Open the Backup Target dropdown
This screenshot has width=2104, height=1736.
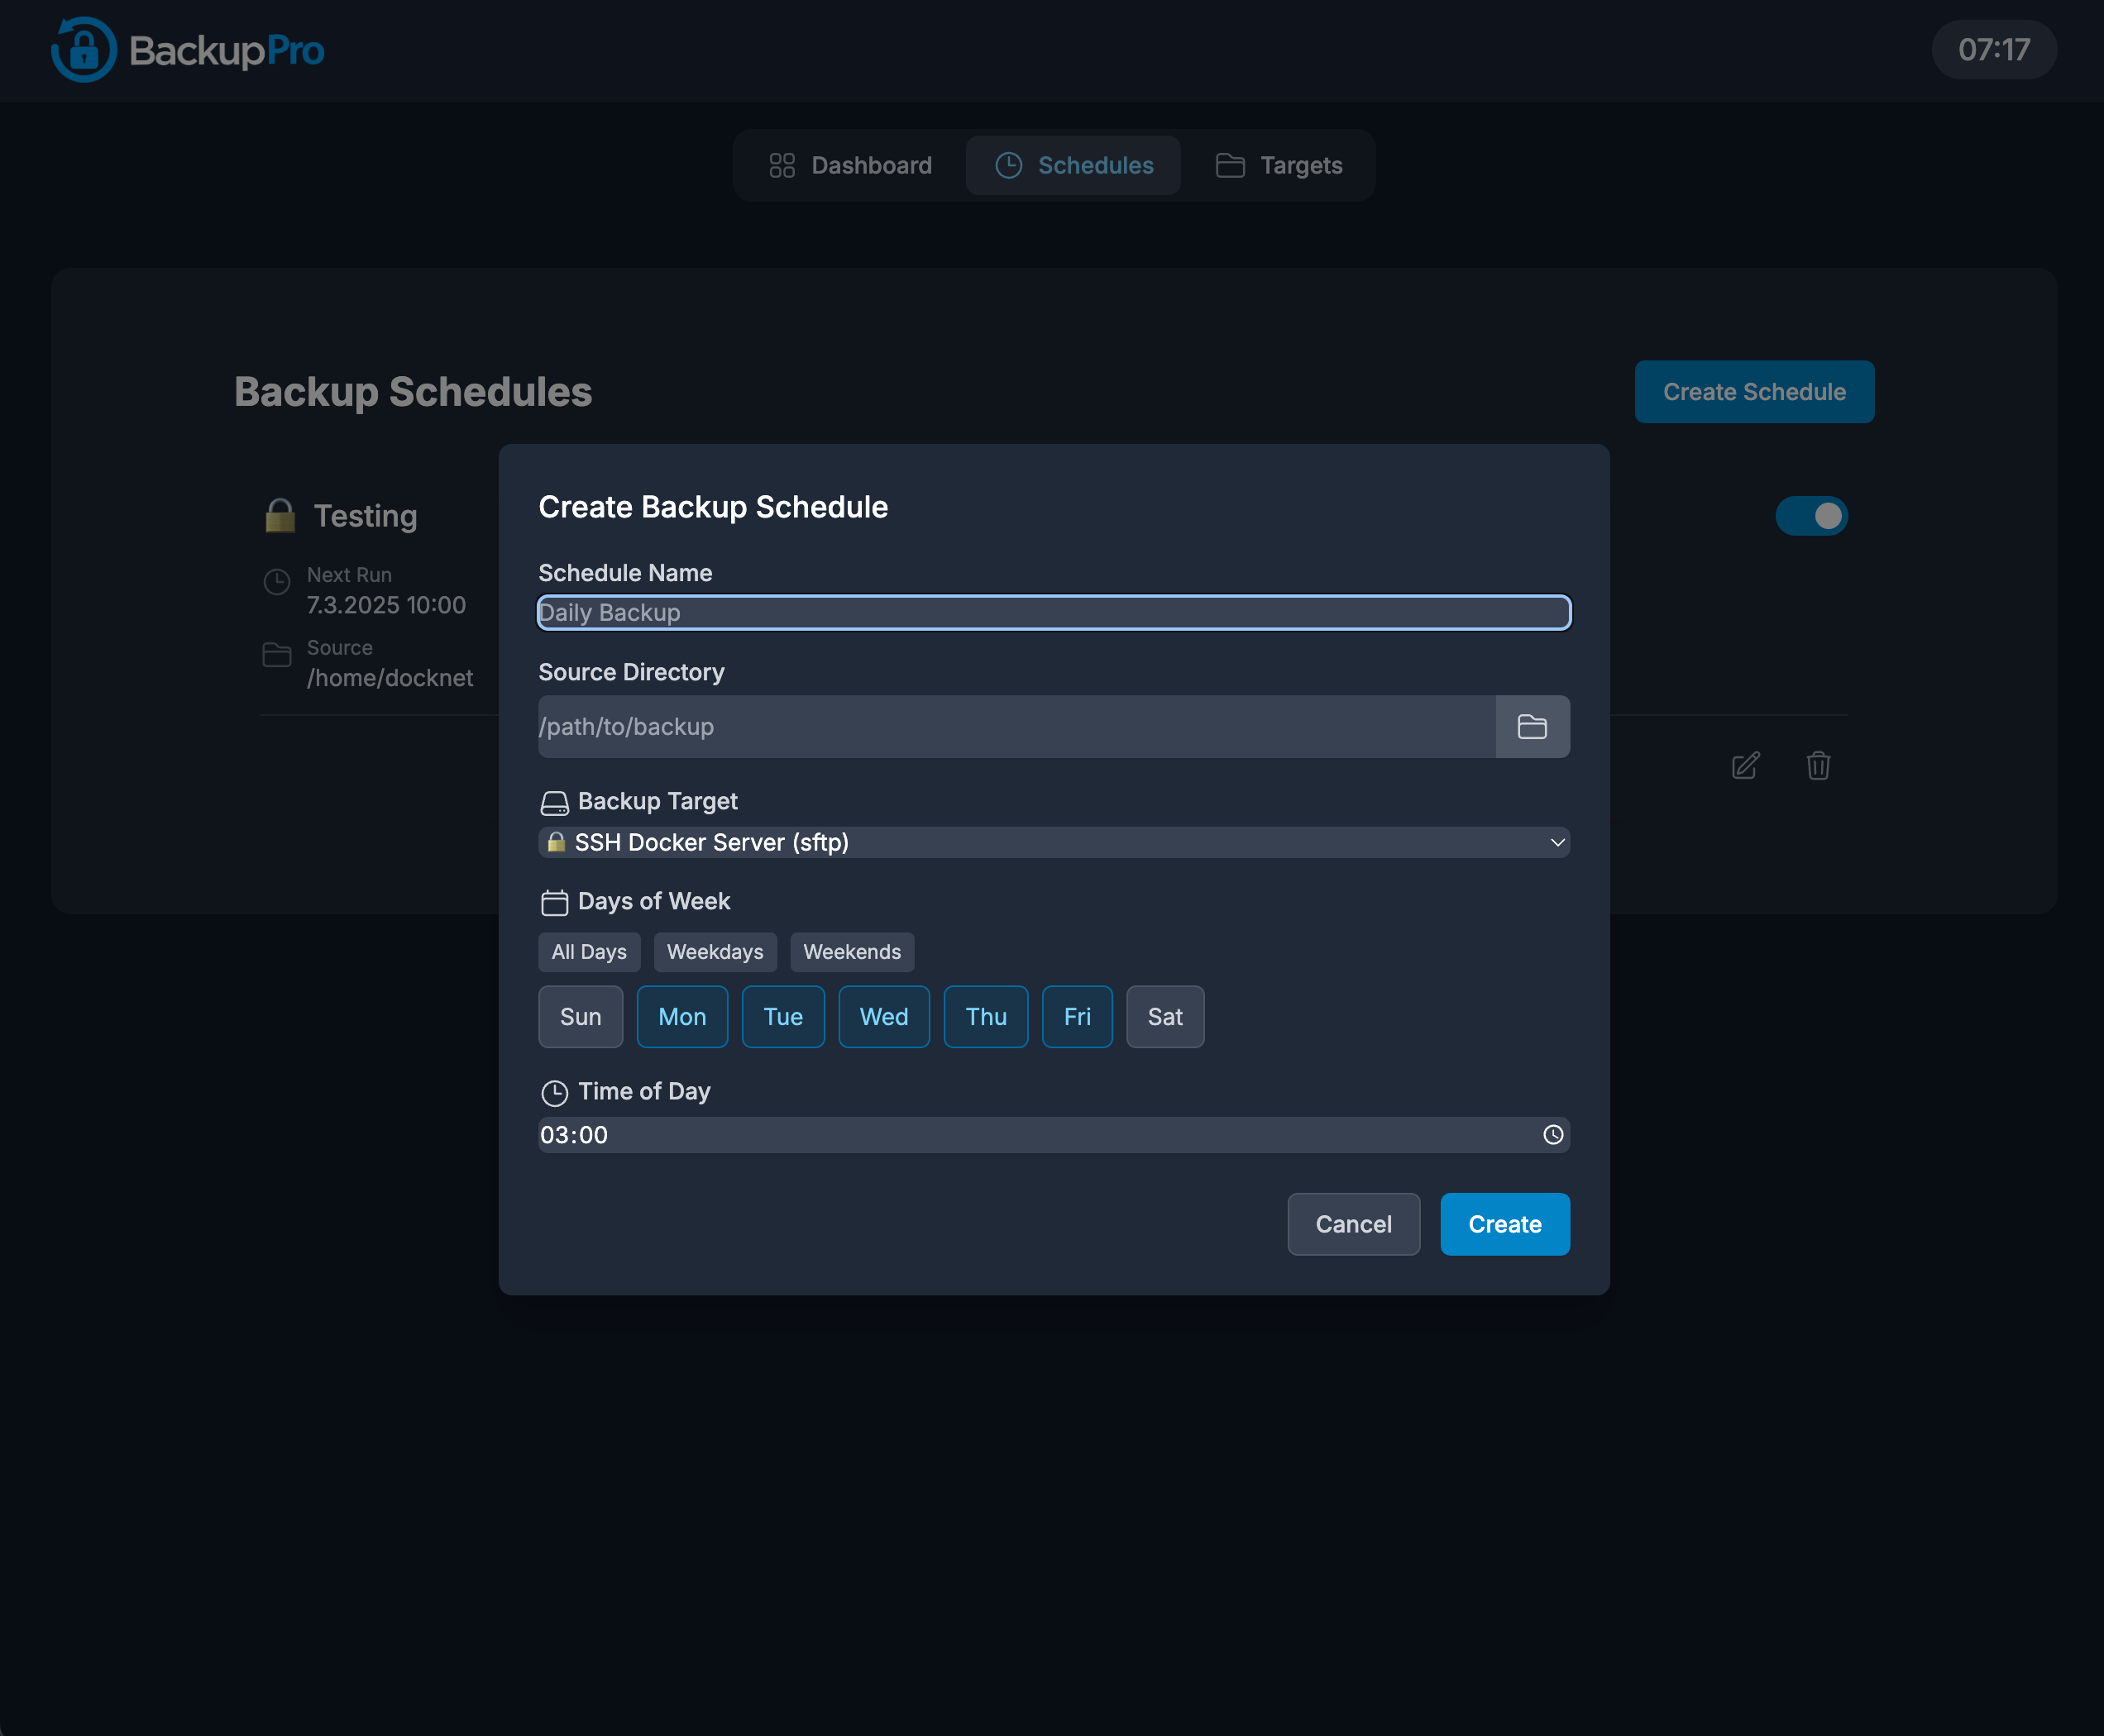[x=1054, y=843]
